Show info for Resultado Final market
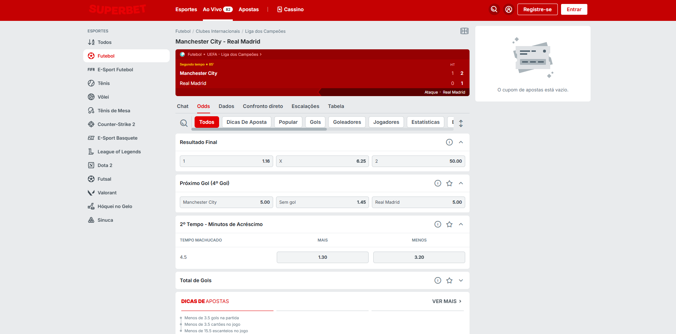Image resolution: width=676 pixels, height=334 pixels. [449, 142]
